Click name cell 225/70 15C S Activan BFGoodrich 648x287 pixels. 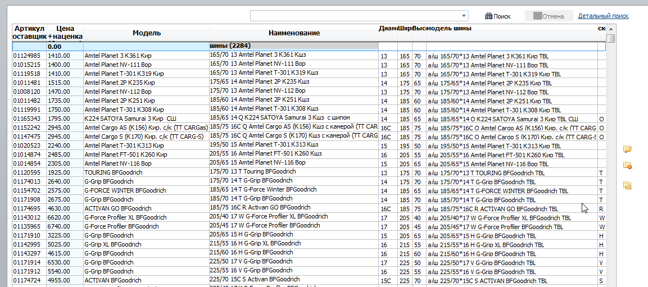pos(294,280)
